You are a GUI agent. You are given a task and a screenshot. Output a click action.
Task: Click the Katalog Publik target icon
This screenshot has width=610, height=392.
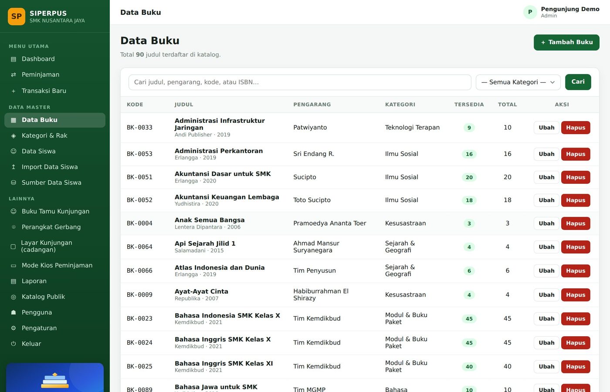[14, 297]
